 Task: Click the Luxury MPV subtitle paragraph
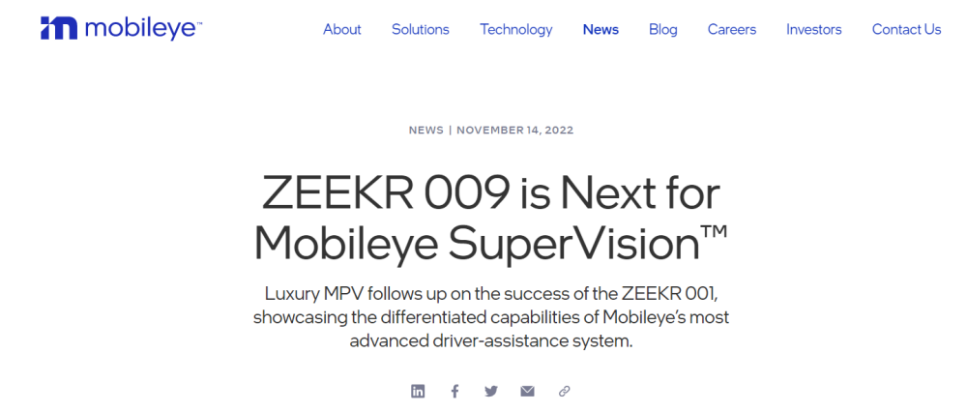tap(491, 317)
